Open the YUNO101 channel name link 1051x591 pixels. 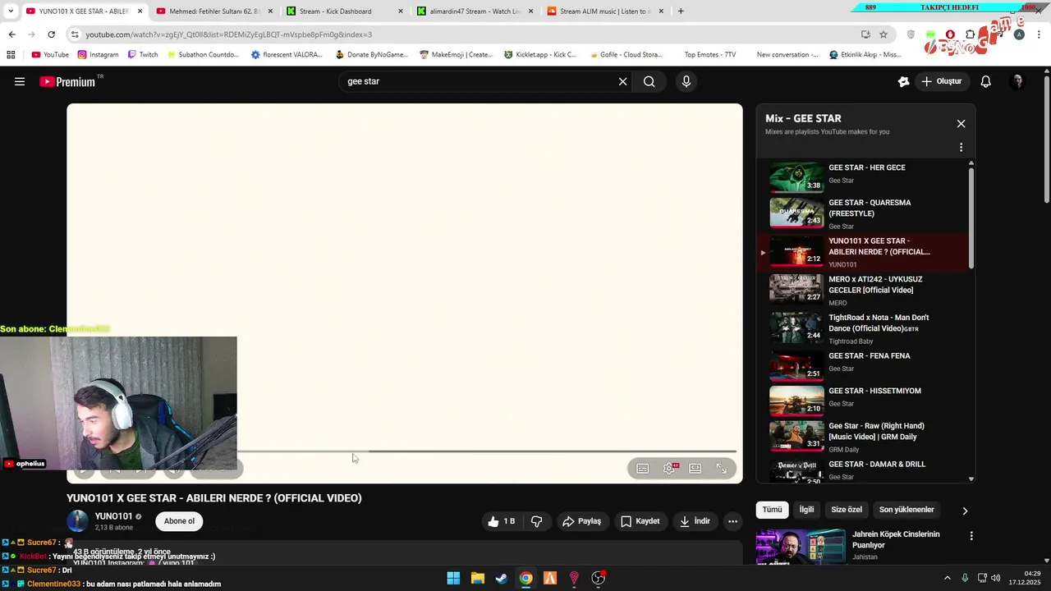(113, 516)
